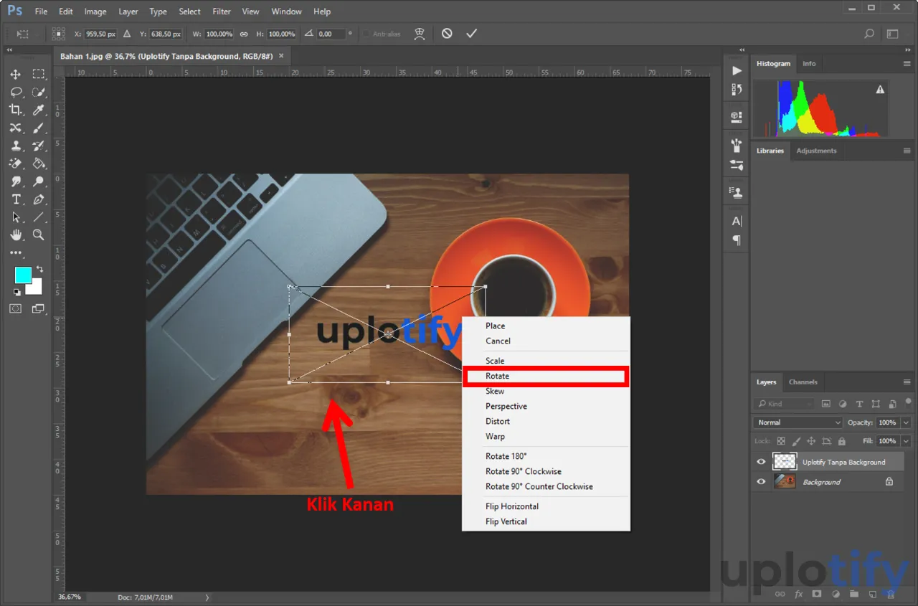
Task: Open the Image menu
Action: click(x=95, y=11)
